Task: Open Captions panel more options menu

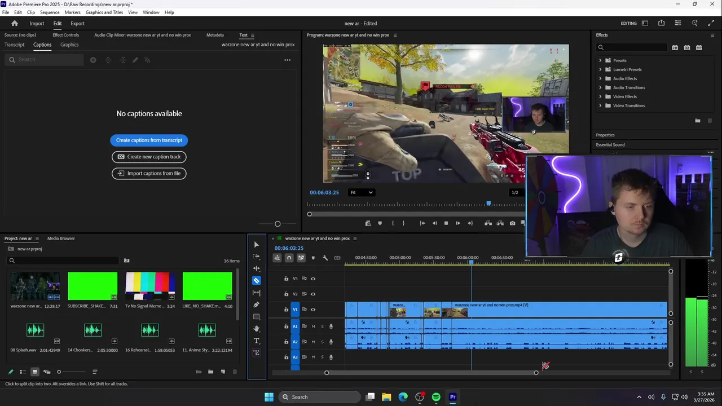Action: pos(287,60)
